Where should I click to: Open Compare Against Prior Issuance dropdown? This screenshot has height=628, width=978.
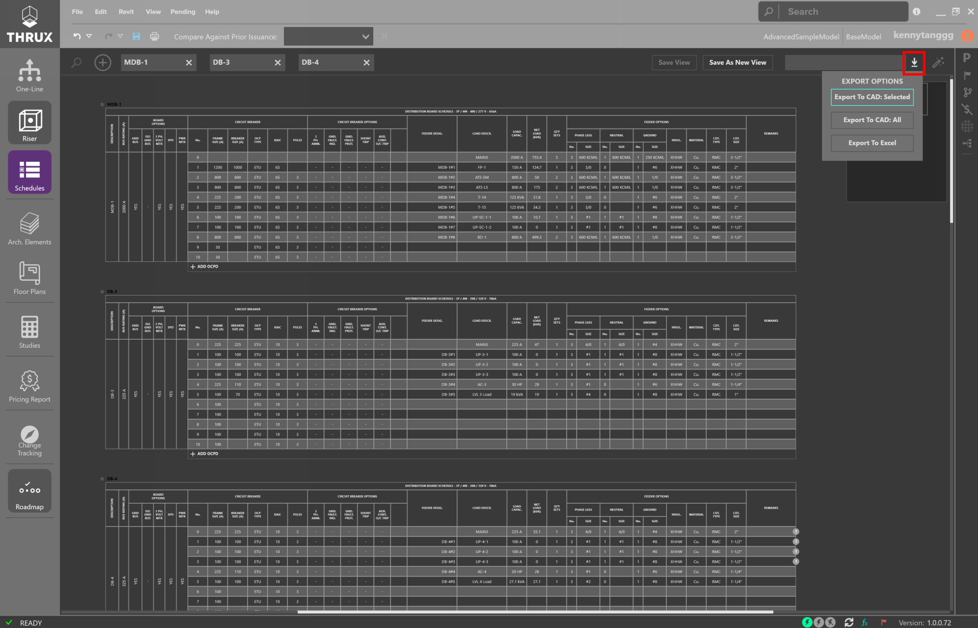point(328,36)
